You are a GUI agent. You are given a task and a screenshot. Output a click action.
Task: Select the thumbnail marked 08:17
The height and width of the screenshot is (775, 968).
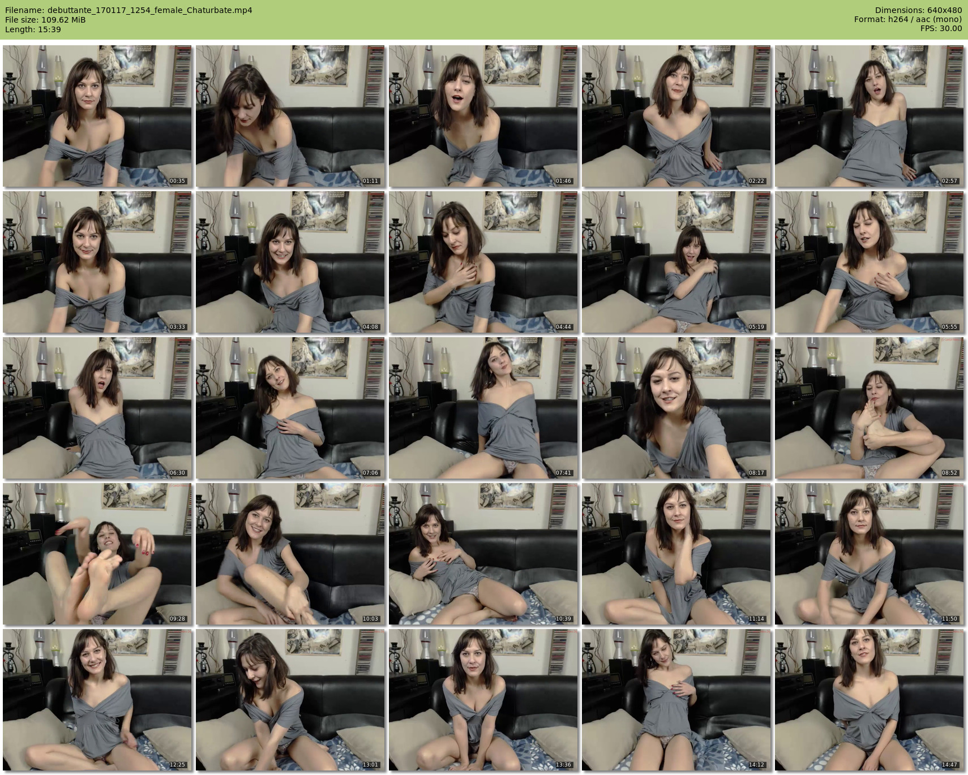click(x=676, y=408)
